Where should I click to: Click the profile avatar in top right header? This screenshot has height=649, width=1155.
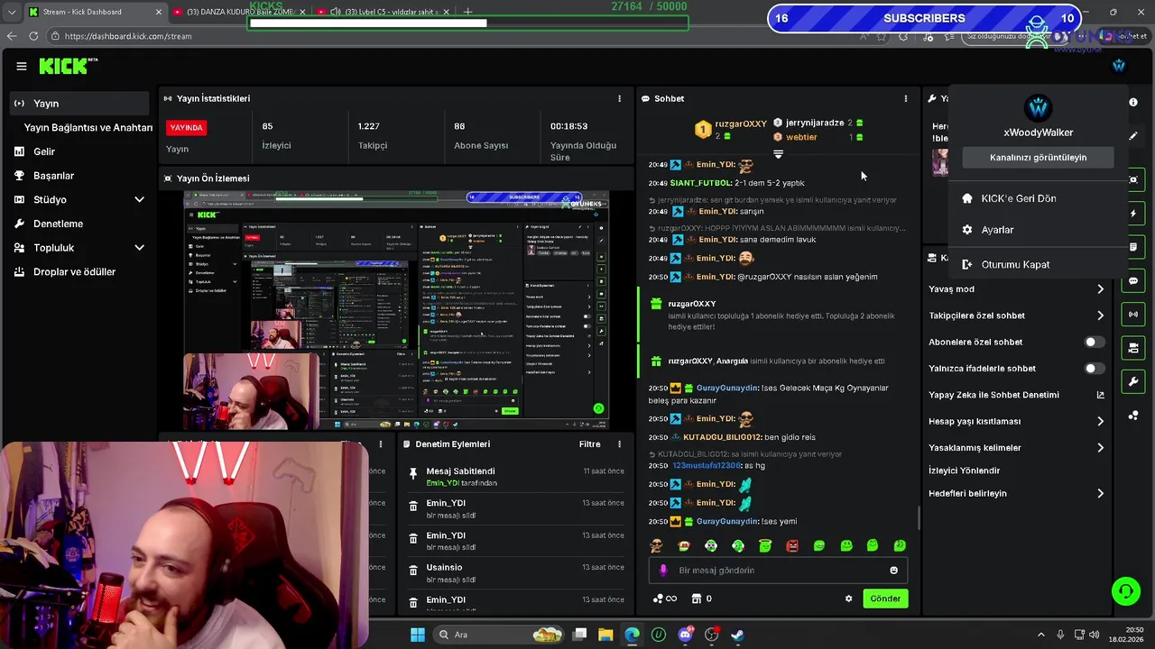coord(1119,66)
